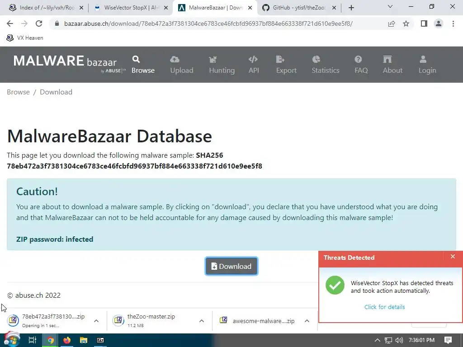This screenshot has height=347, width=463.
Task: Open the Export page
Action: [286, 64]
